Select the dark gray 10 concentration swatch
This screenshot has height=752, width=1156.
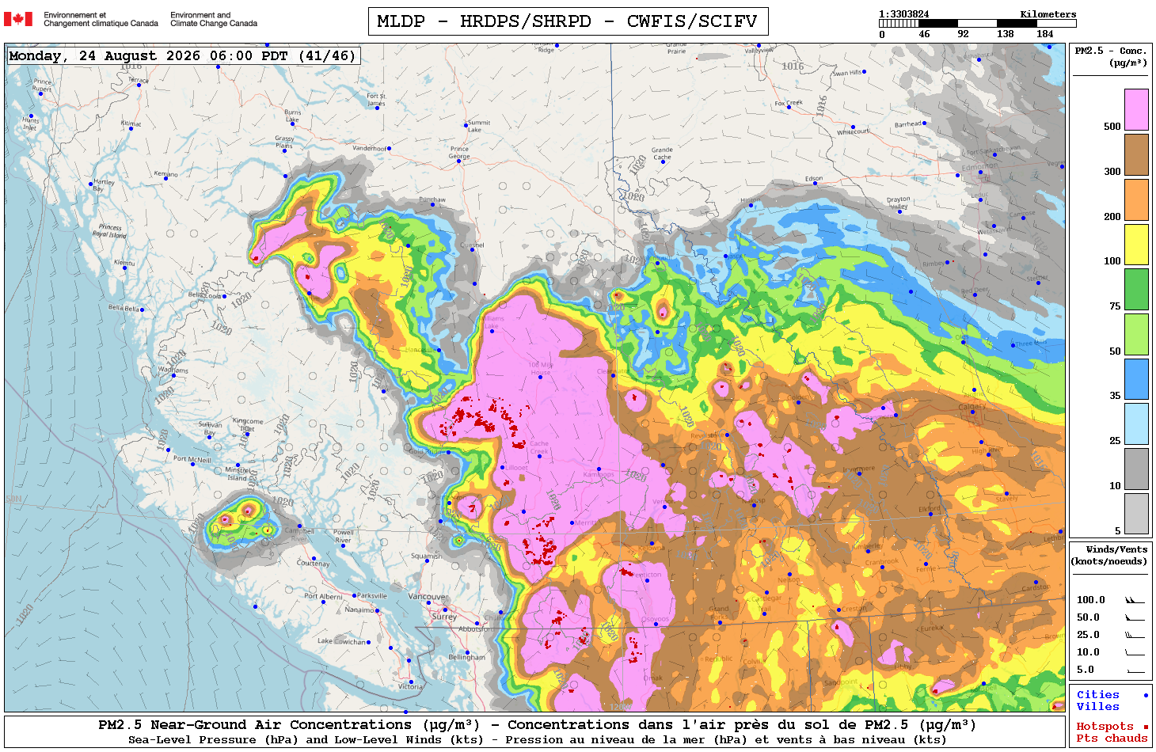(1136, 469)
